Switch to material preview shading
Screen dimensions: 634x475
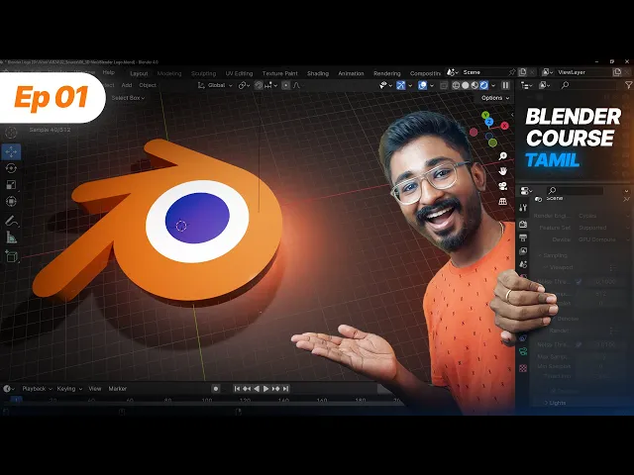pyautogui.click(x=475, y=85)
